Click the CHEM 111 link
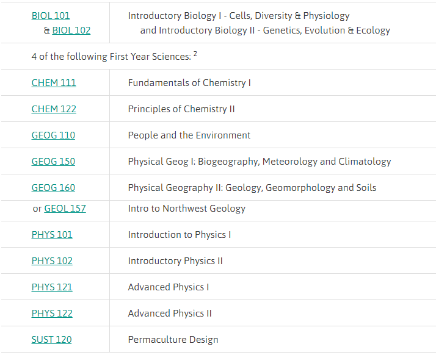 pyautogui.click(x=54, y=83)
